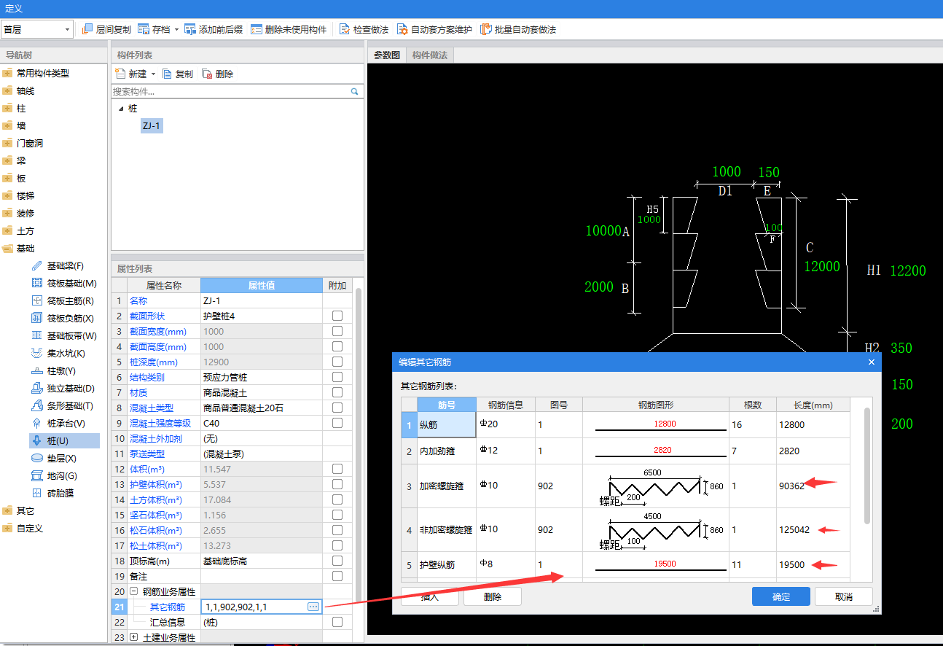Screen dimensions: 943x646
Task: Toggle 附加 checkbox for 结构类别 row
Action: (x=337, y=377)
